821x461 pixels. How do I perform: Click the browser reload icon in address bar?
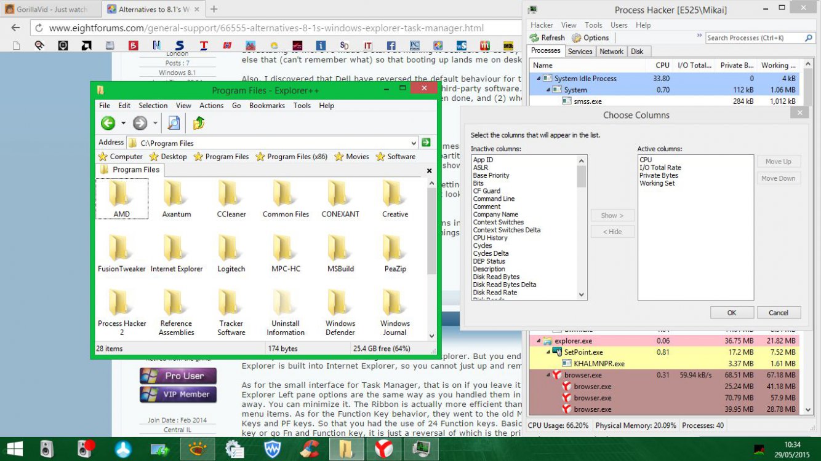[39, 28]
